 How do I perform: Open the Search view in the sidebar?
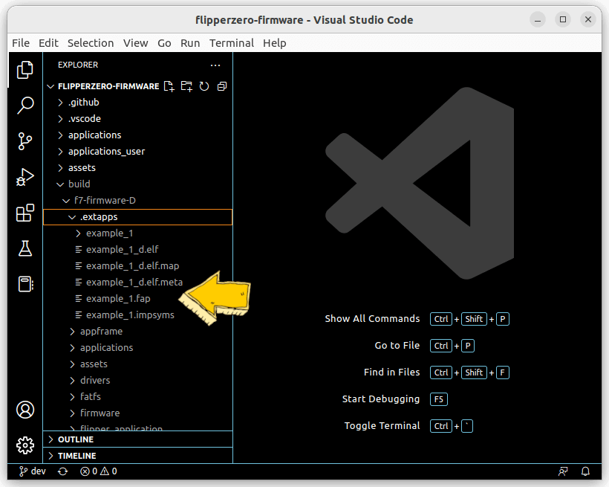[25, 106]
